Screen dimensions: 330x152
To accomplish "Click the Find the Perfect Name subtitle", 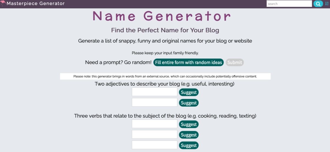I will pos(165,30).
